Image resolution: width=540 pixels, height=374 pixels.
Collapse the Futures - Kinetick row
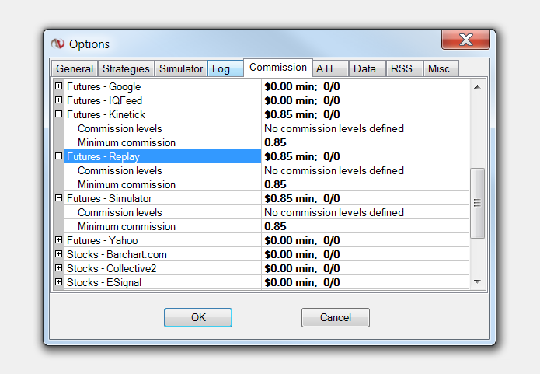click(x=59, y=114)
